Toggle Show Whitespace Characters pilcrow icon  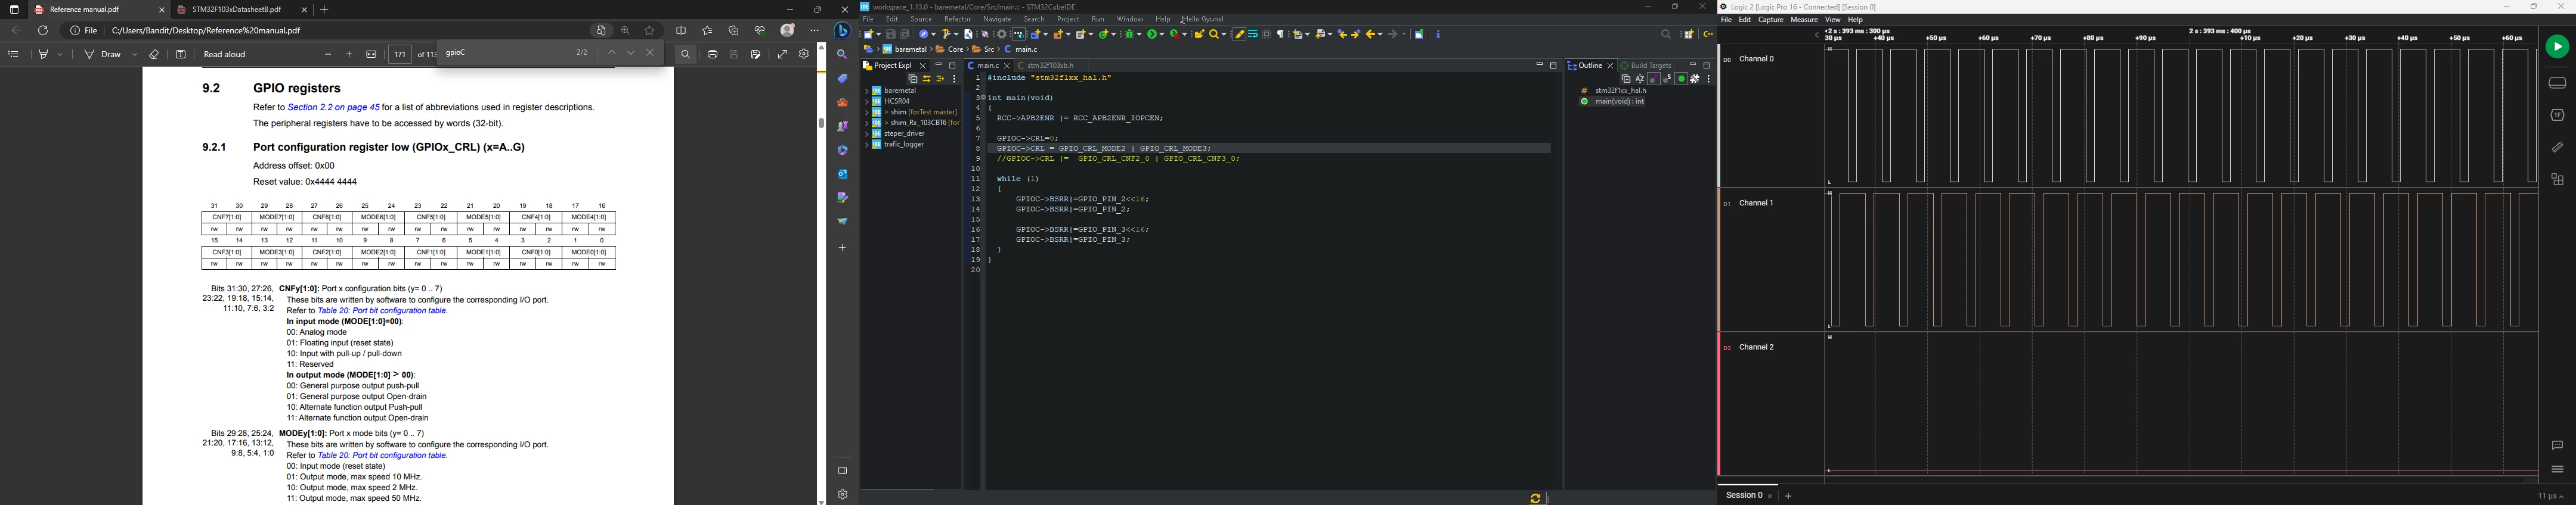click(x=1280, y=34)
